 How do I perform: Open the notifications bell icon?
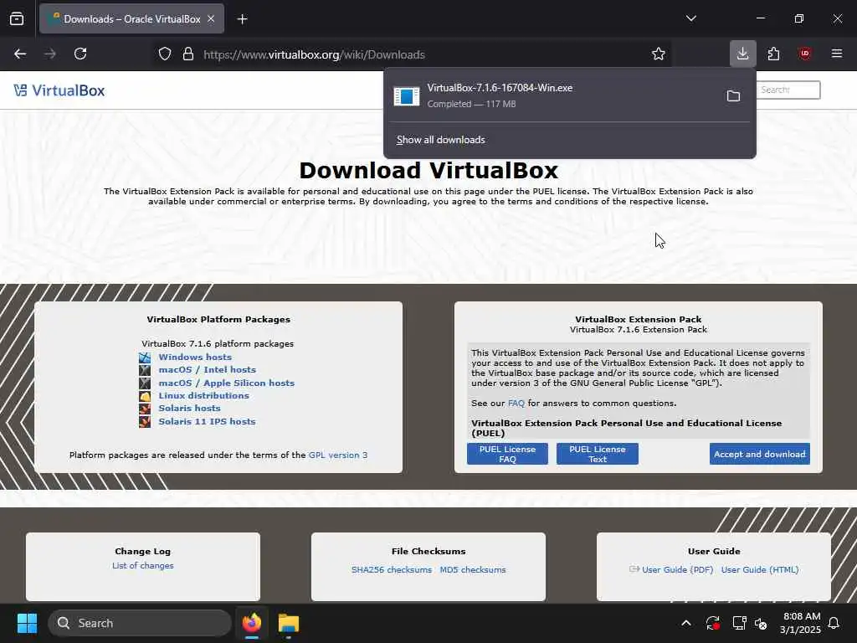834,623
